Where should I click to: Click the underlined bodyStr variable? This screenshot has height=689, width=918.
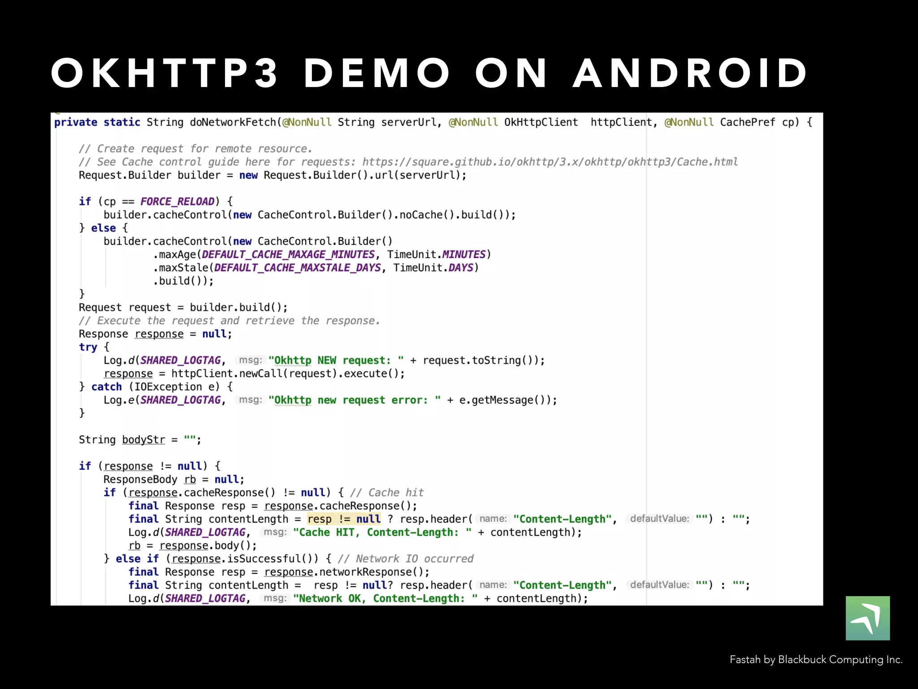143,440
